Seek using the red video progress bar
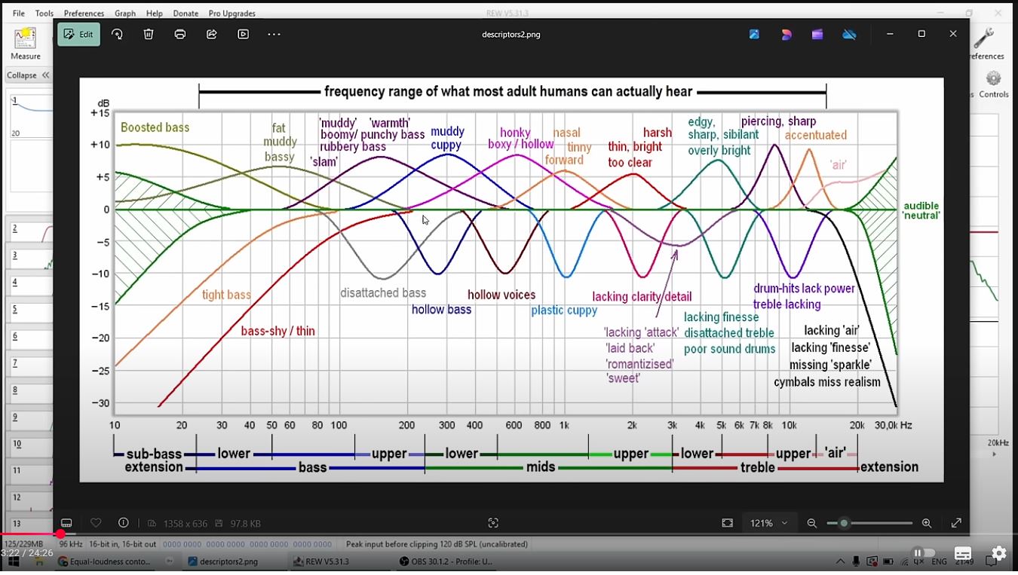1018x575 pixels. point(509,534)
